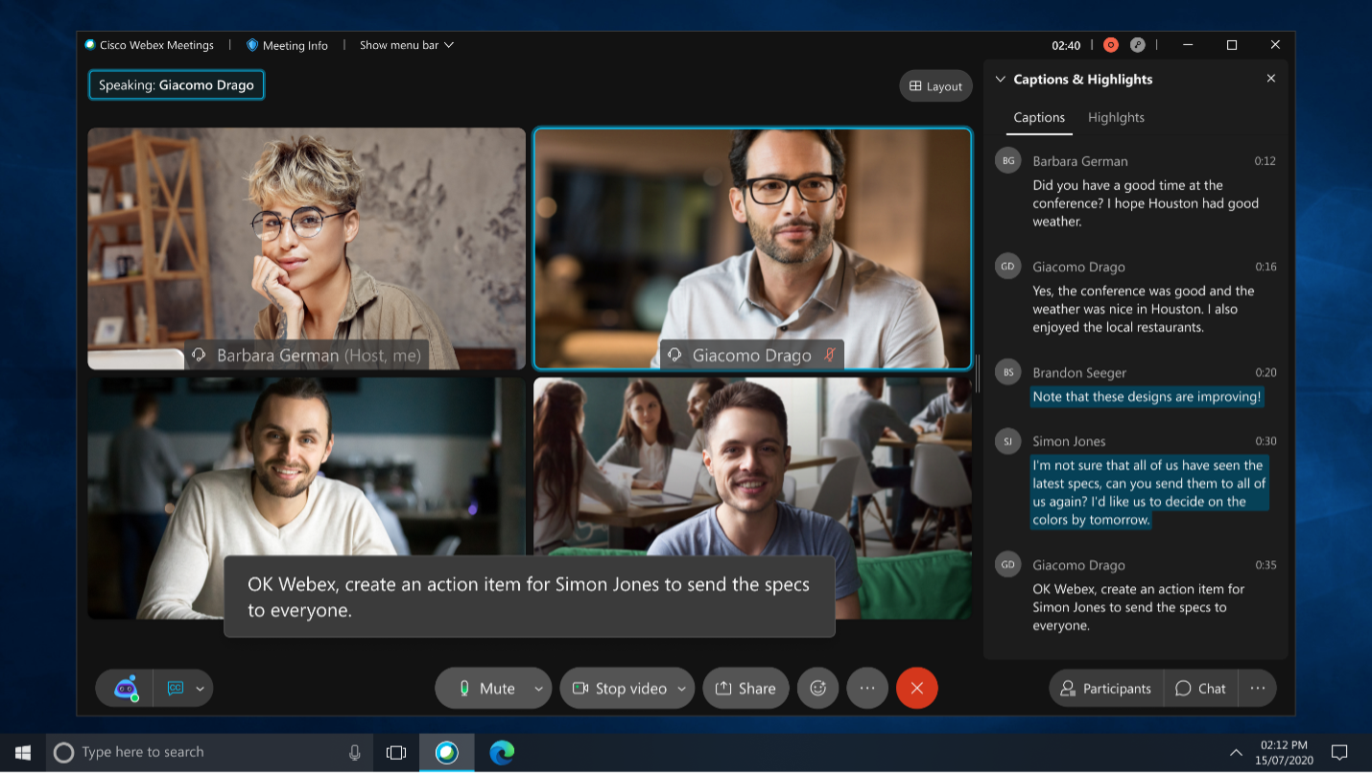Screen dimensions: 1372x776
Task: Stop video camera feed
Action: [620, 688]
